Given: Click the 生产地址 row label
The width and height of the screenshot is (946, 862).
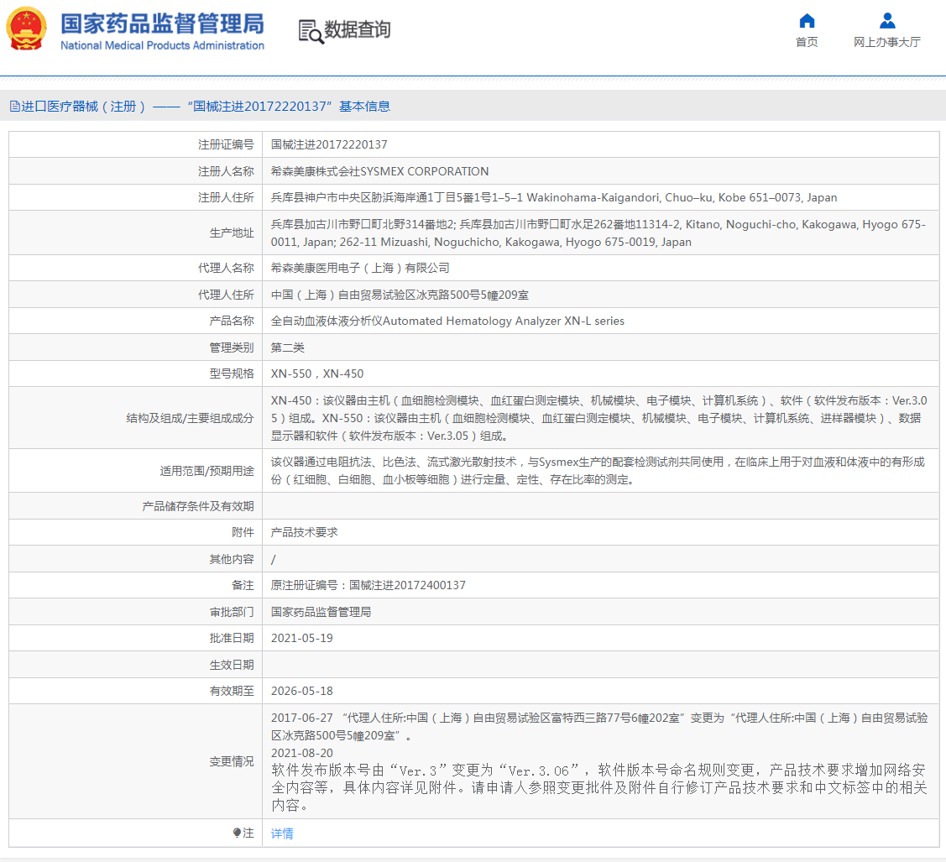Looking at the screenshot, I should 232,232.
